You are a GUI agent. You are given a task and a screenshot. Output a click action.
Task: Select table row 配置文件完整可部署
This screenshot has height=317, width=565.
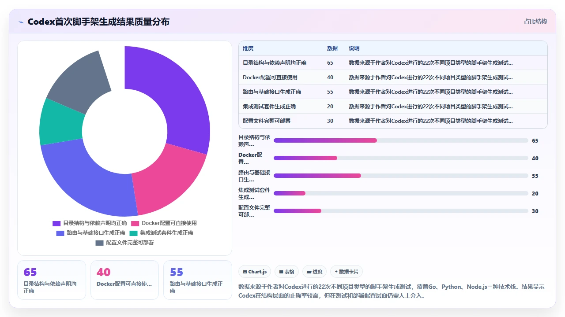tap(393, 121)
